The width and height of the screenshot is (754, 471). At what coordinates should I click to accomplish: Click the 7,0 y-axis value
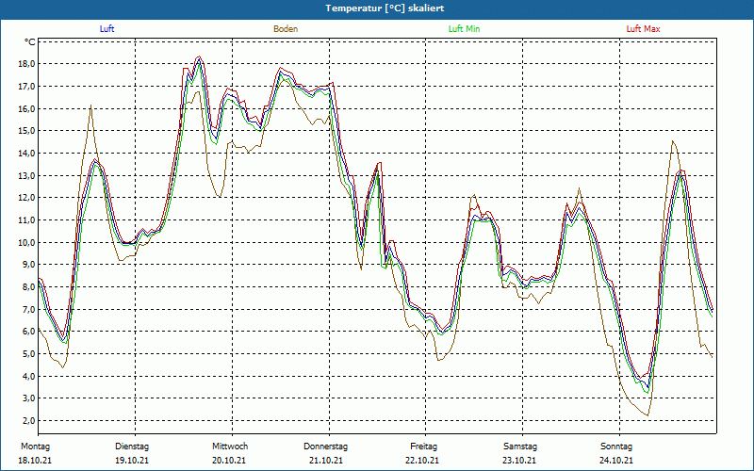tap(29, 309)
